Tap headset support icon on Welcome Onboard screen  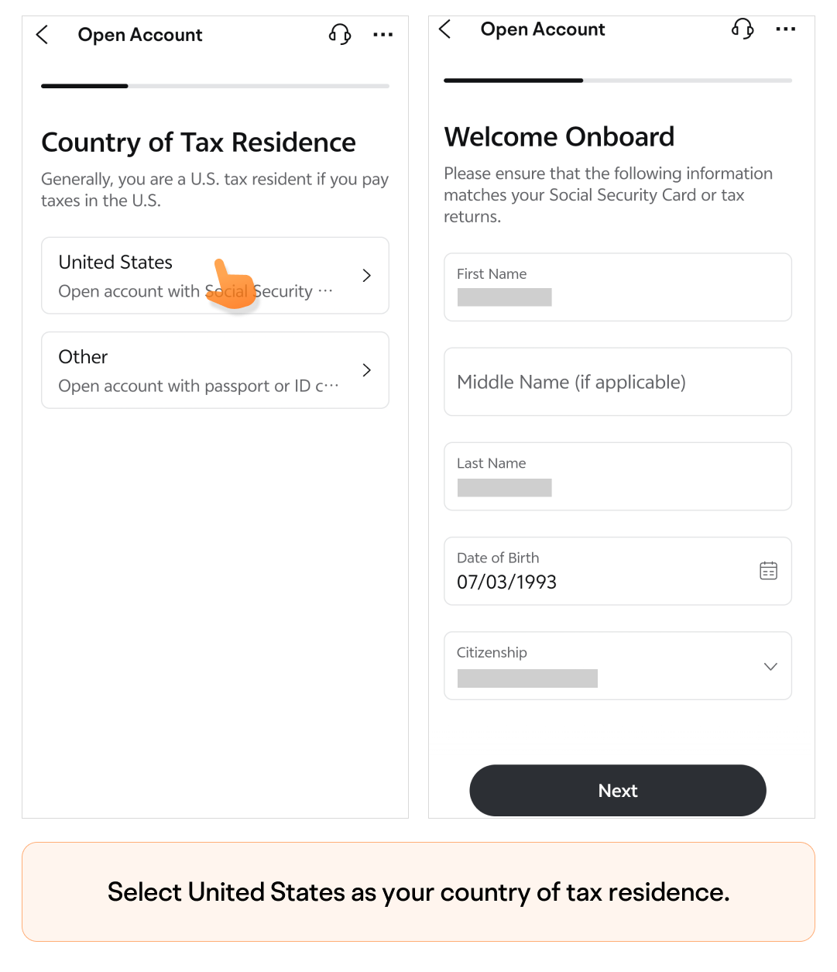743,29
